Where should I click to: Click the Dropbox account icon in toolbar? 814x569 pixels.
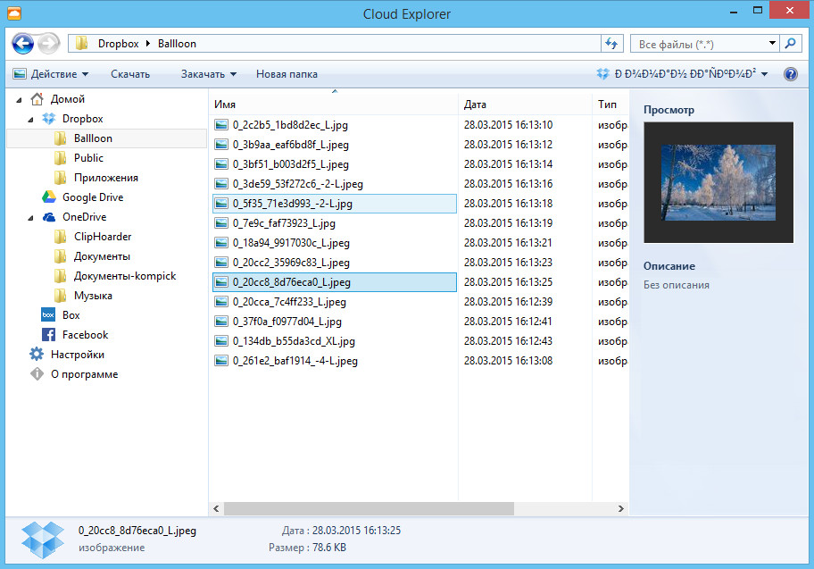[x=602, y=74]
